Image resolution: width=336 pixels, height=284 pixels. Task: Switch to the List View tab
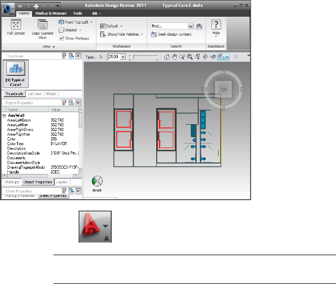click(x=35, y=94)
